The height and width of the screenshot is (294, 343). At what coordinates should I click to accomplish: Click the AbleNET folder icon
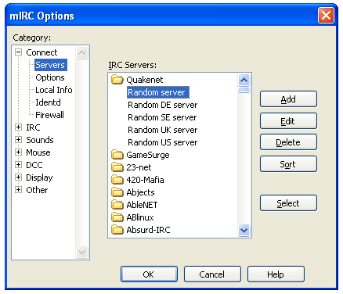[117, 205]
